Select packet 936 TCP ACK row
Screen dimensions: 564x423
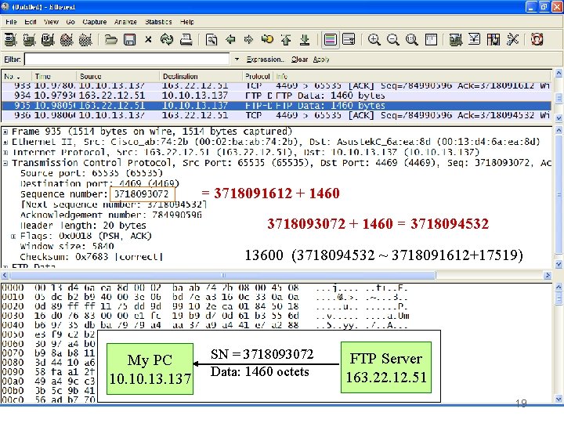(x=277, y=115)
